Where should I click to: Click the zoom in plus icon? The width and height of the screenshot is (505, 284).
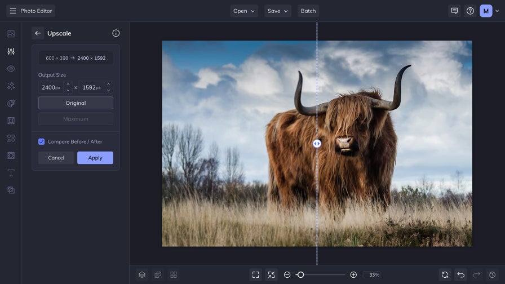353,274
